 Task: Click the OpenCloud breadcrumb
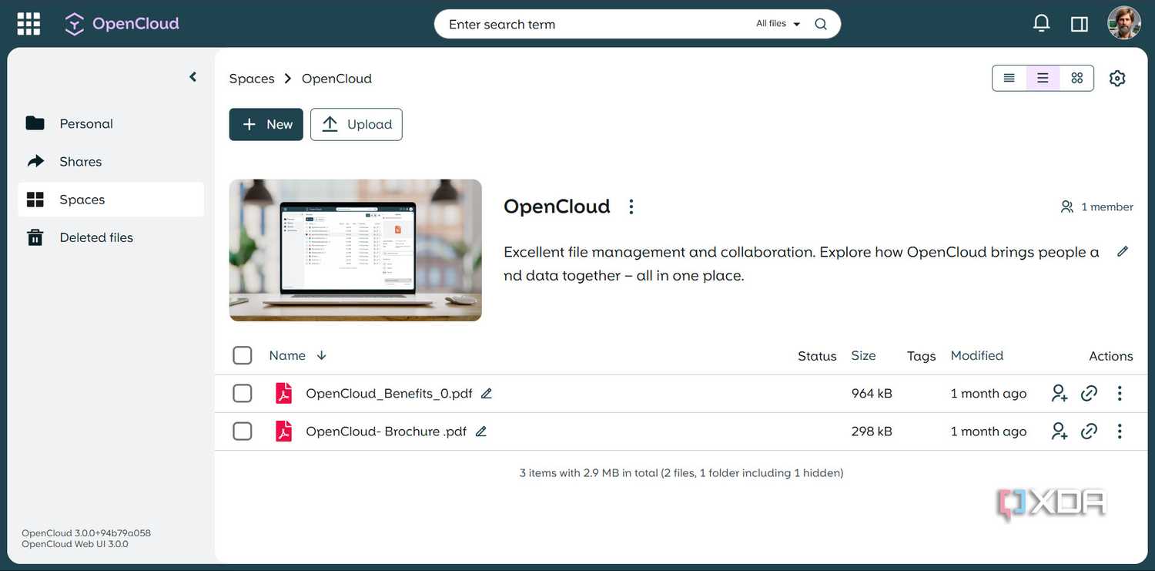tap(336, 79)
